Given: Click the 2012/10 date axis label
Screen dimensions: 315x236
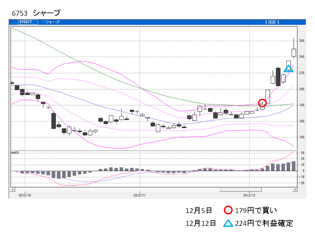Looking at the screenshot, I should coord(25,195).
